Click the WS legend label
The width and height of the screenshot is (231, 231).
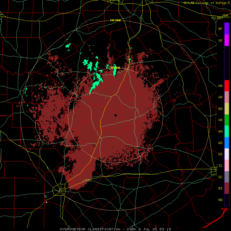pos(220,143)
